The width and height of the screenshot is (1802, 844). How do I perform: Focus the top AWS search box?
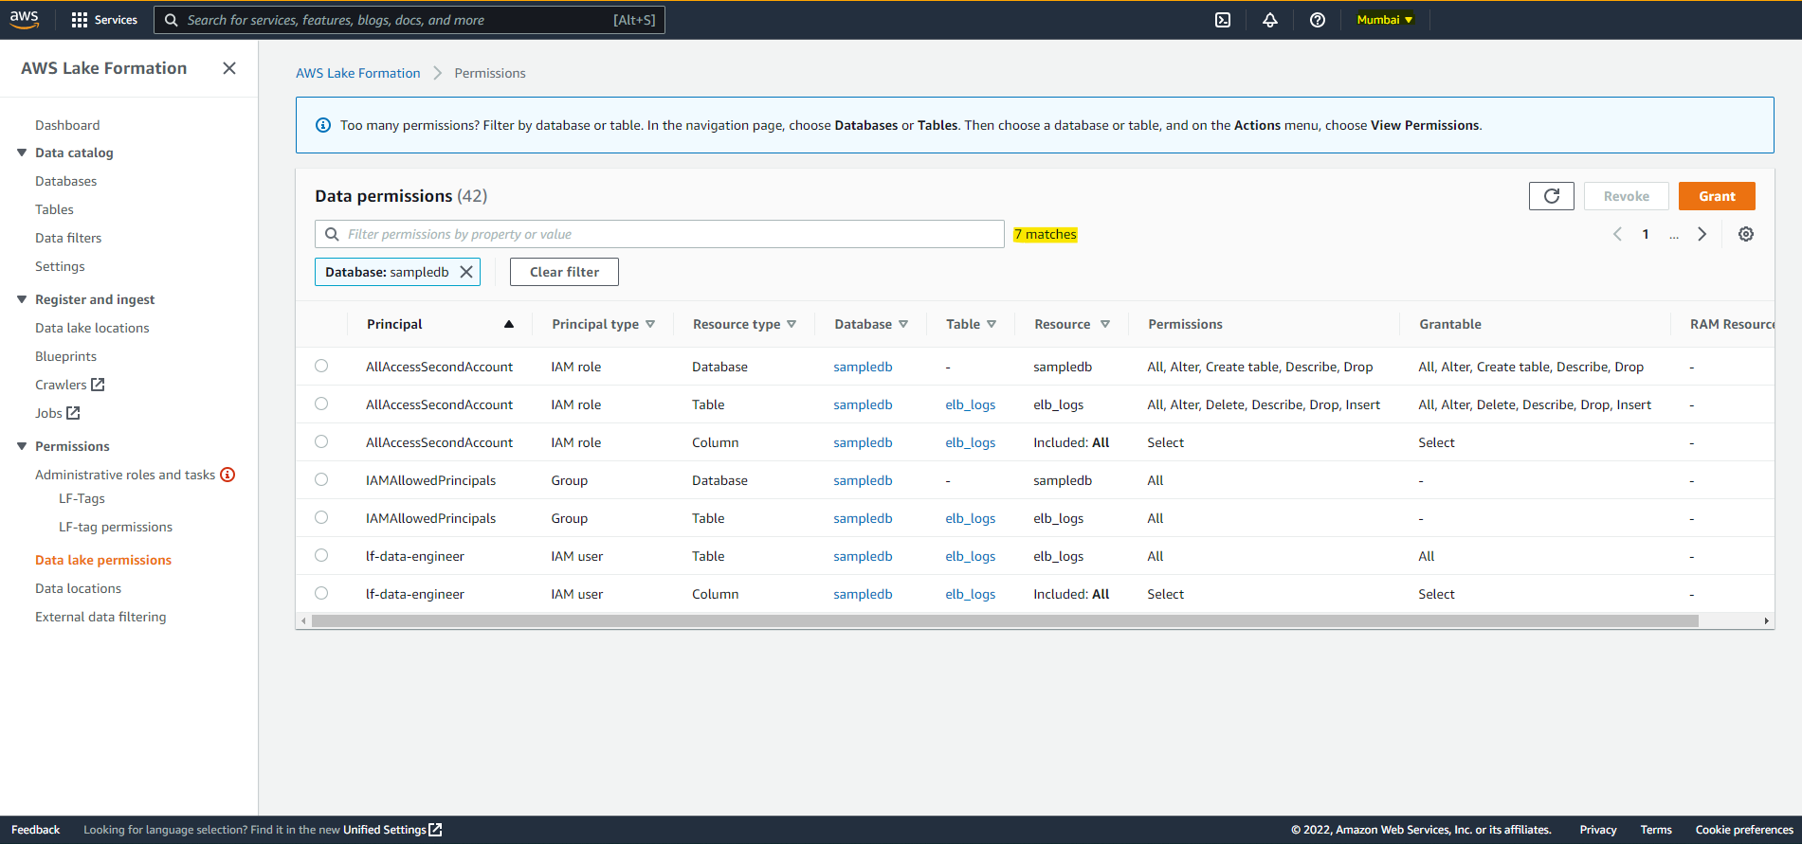pyautogui.click(x=410, y=20)
